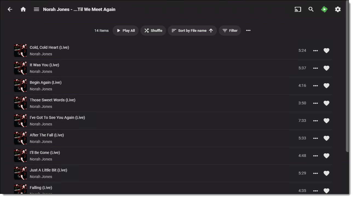Open the hamburger navigation menu
Screen dimensions: 353x198
36,9
